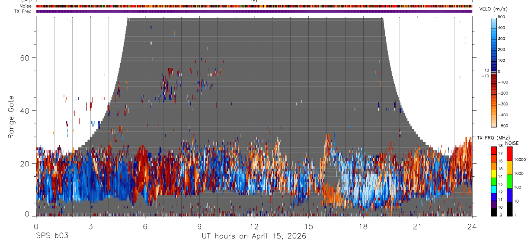
Task: Click the green 13–14 MHz TX FRQ swatch
Action: (494, 181)
